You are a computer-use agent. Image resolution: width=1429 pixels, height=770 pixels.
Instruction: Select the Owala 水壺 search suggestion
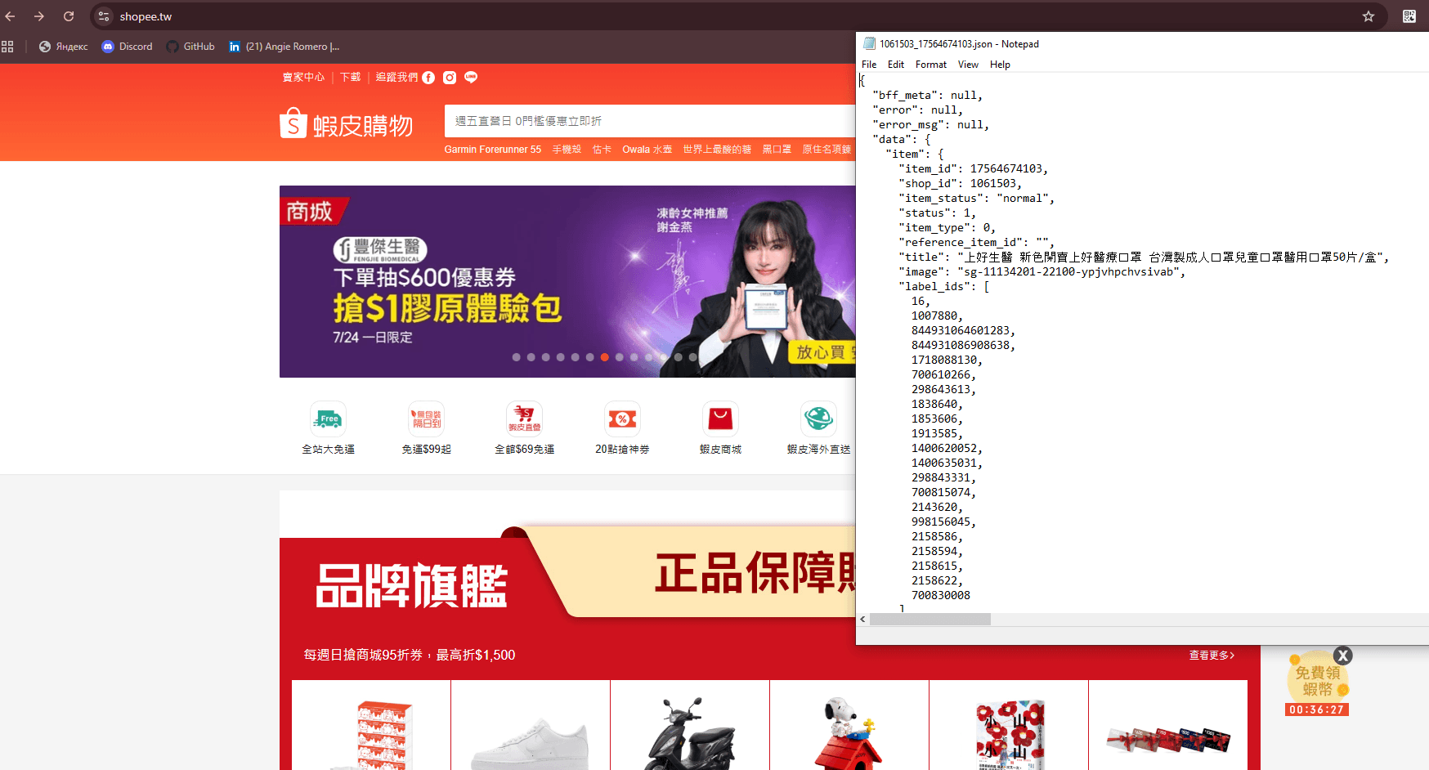(x=647, y=150)
